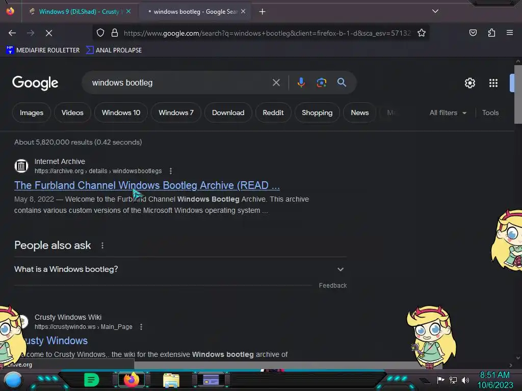
Task: Save page to Pocket
Action: click(473, 33)
